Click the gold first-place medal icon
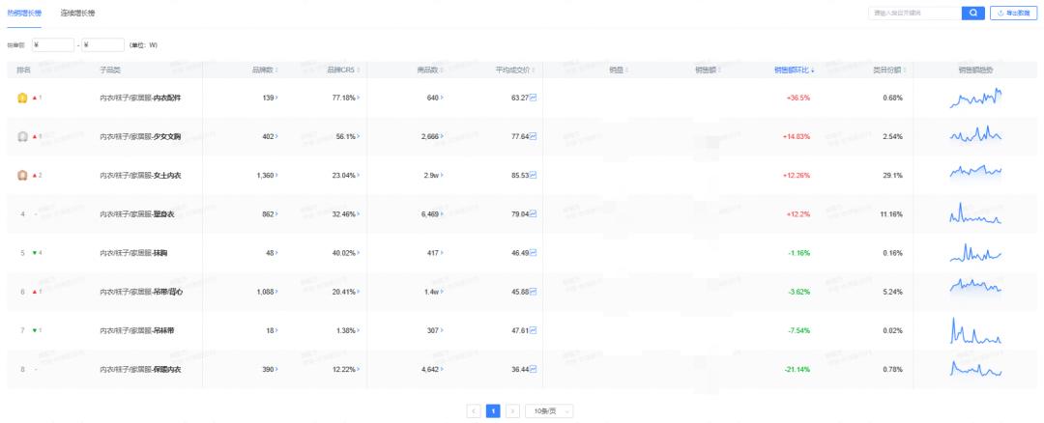This screenshot has height=423, width=1044. click(x=22, y=98)
